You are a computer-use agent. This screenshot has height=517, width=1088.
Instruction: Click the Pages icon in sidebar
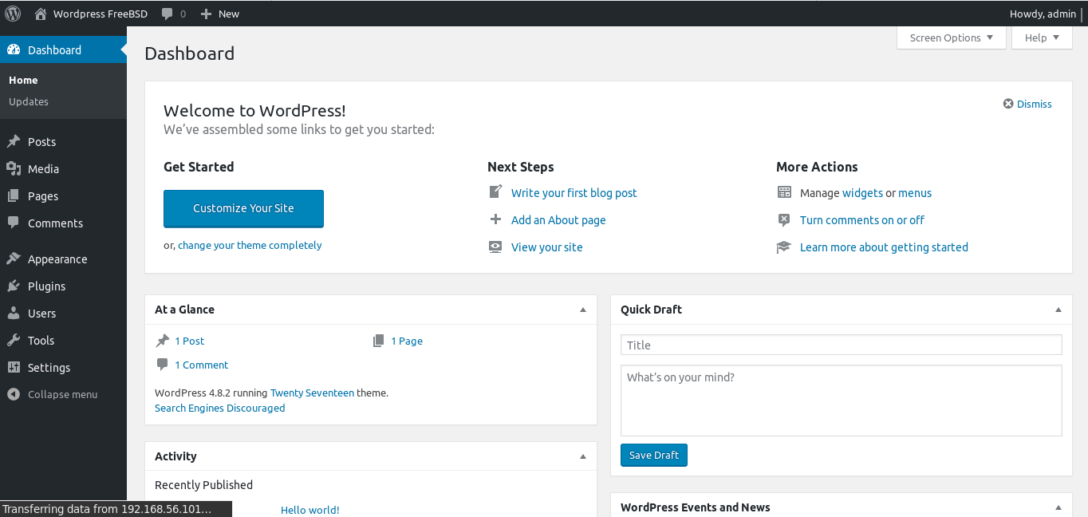click(14, 195)
